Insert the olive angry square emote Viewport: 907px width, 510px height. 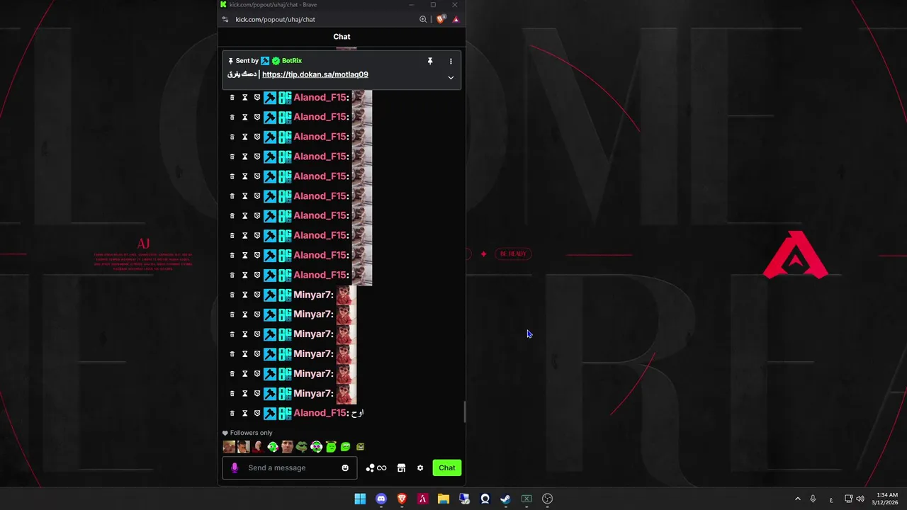coord(360,447)
